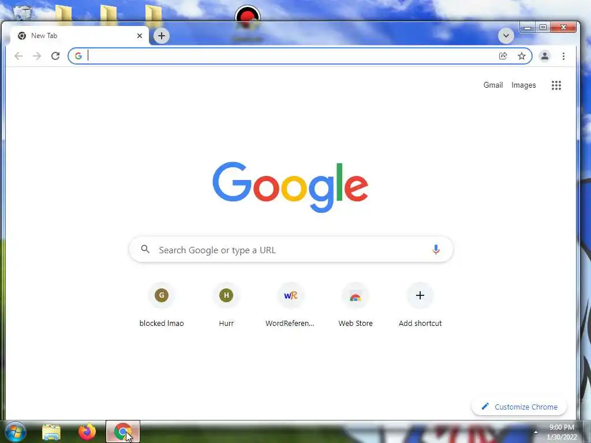Open Chrome's three-dot menu
Image resolution: width=591 pixels, height=443 pixels.
pos(563,56)
